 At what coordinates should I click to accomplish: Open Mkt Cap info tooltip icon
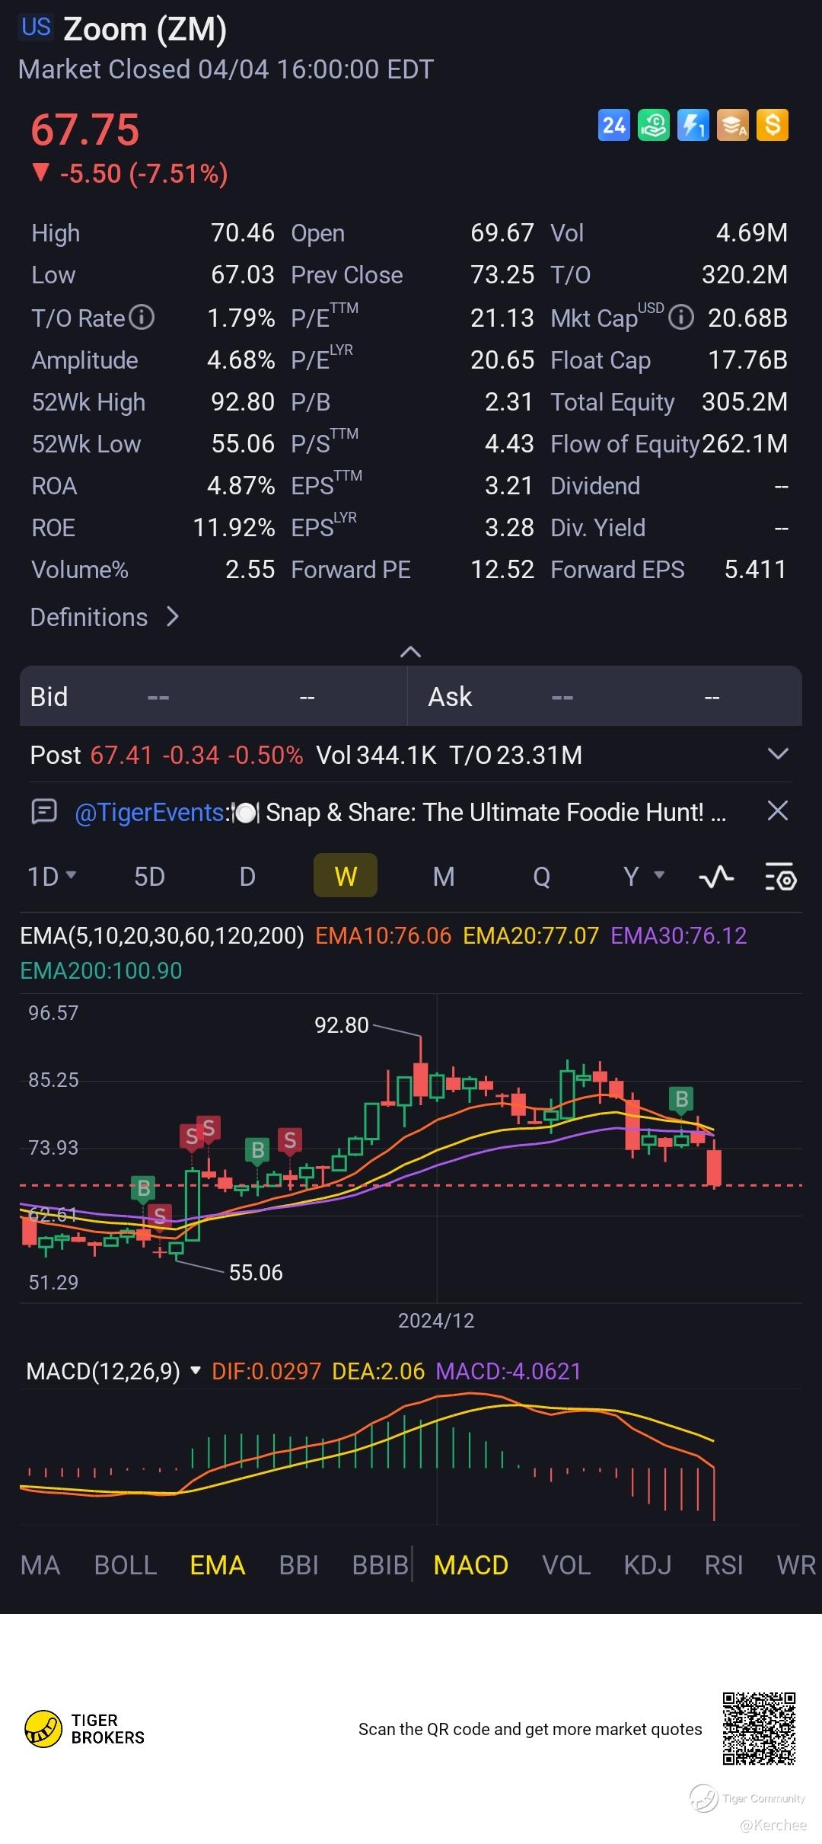coord(681,317)
